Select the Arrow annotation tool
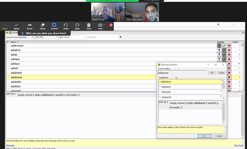The width and height of the screenshot is (247, 149). [x=29, y=26]
